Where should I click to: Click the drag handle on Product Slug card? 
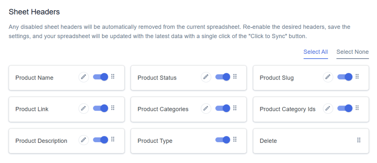tap(357, 77)
